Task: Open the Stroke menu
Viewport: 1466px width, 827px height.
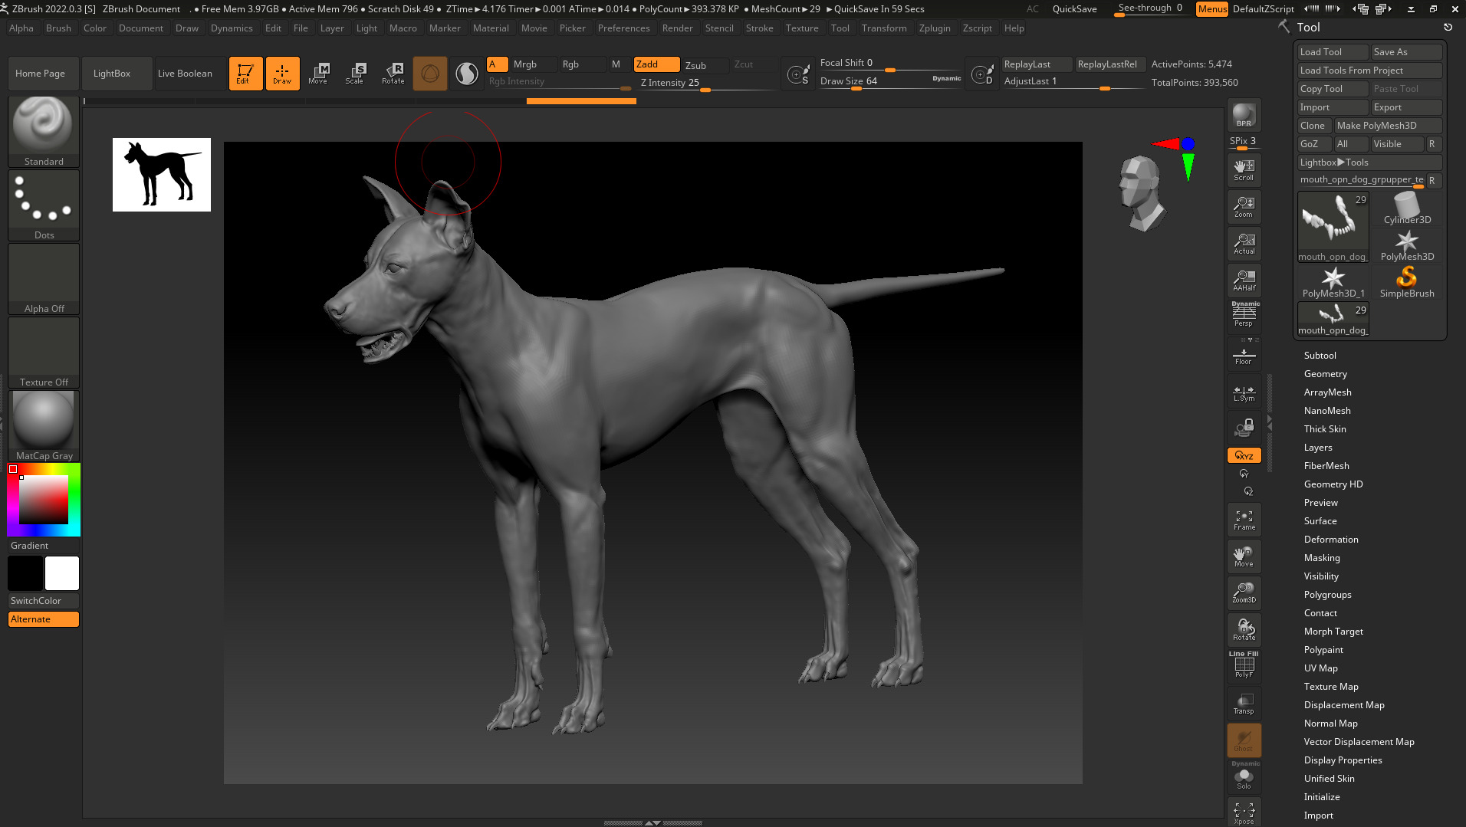Action: [759, 28]
